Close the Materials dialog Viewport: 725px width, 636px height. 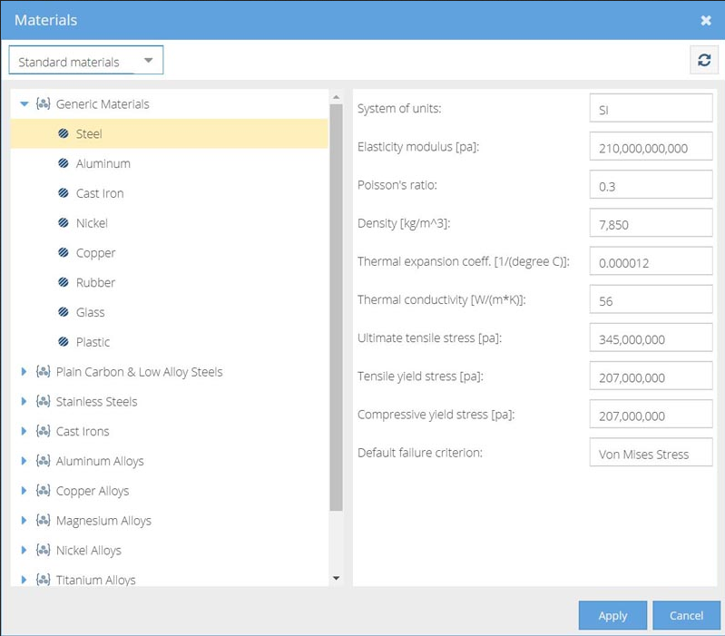pyautogui.click(x=706, y=20)
